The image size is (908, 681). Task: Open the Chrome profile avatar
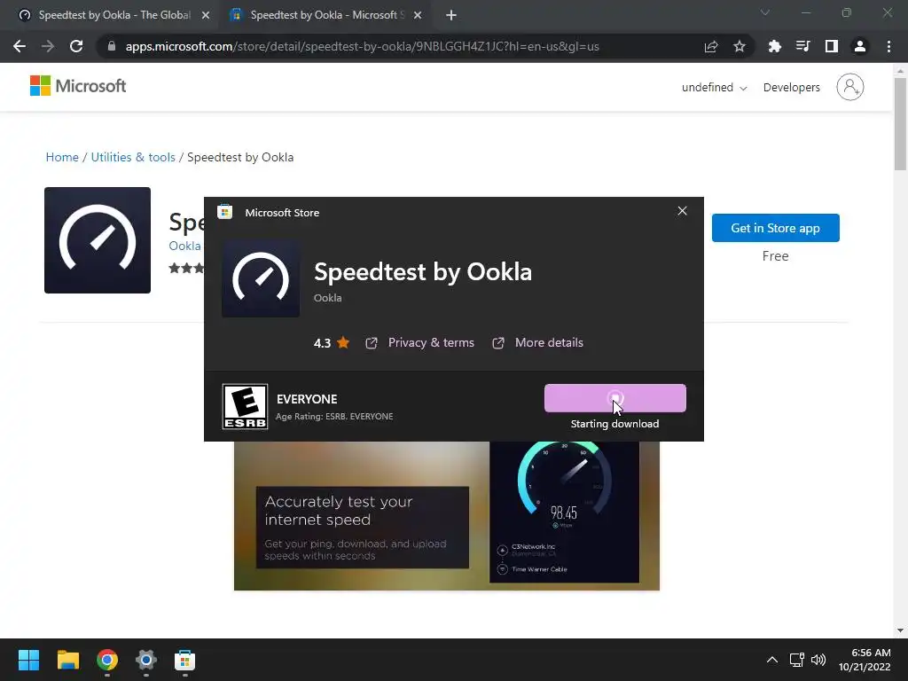[860, 46]
